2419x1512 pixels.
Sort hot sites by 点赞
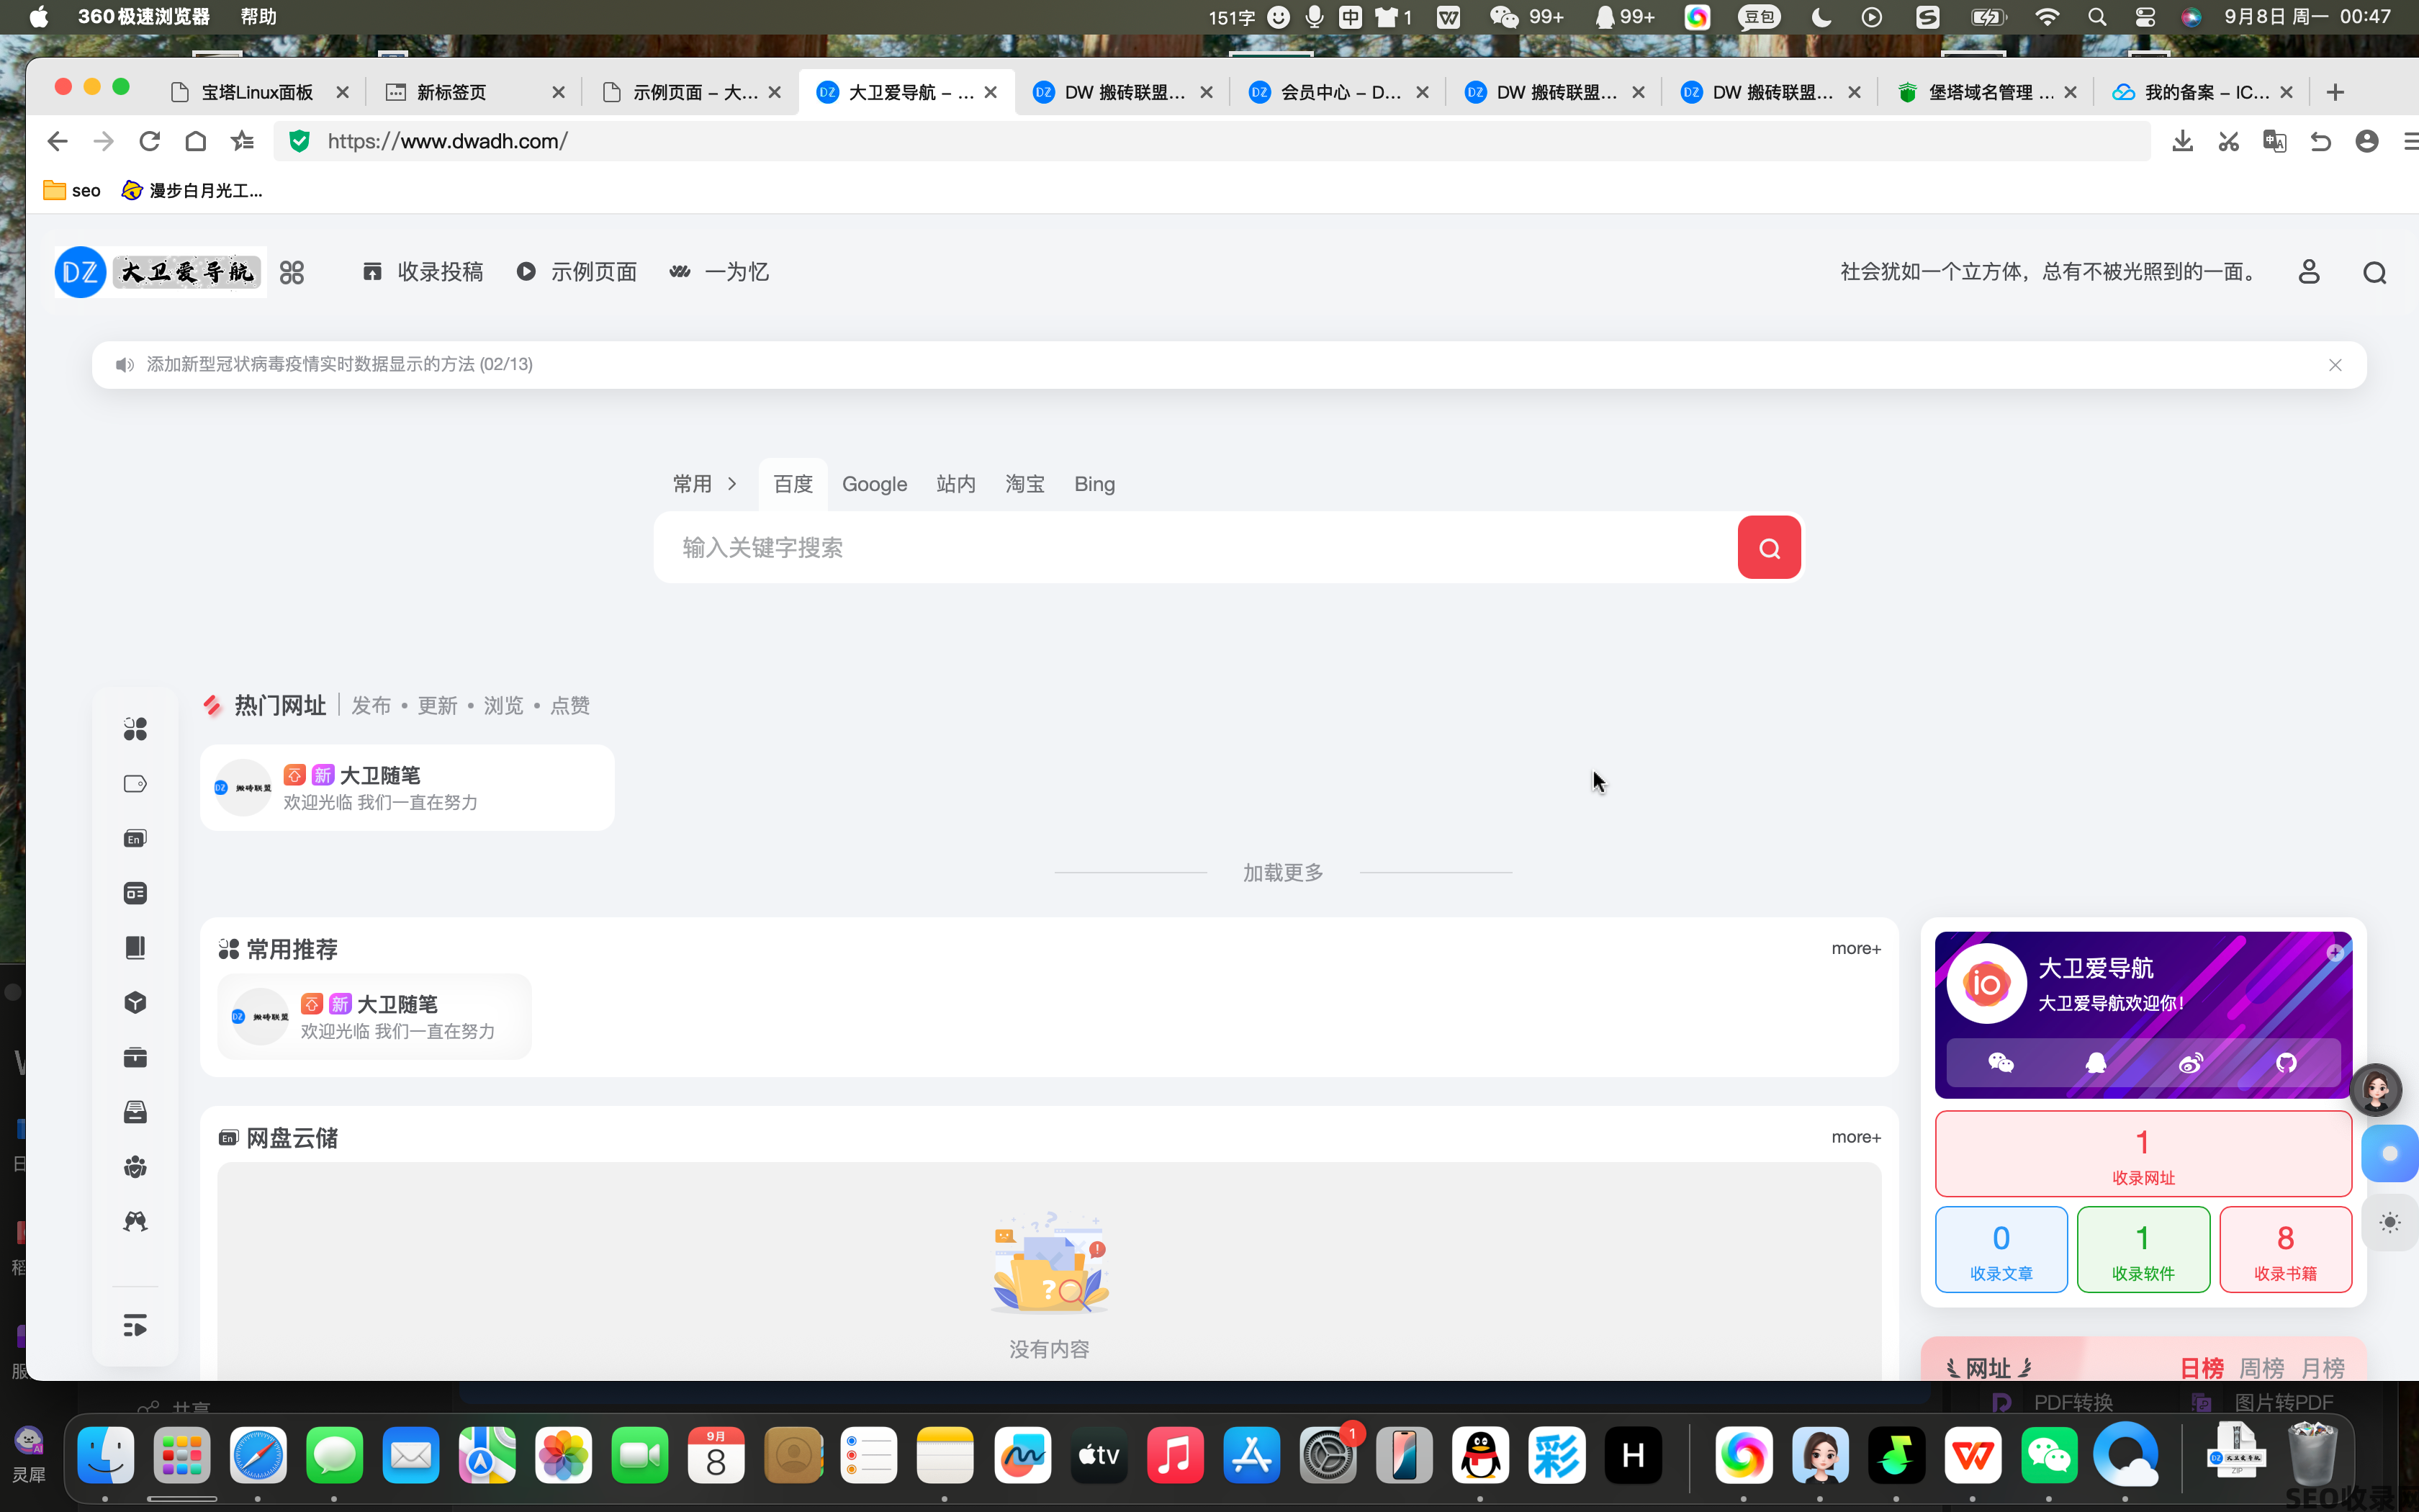[x=569, y=706]
